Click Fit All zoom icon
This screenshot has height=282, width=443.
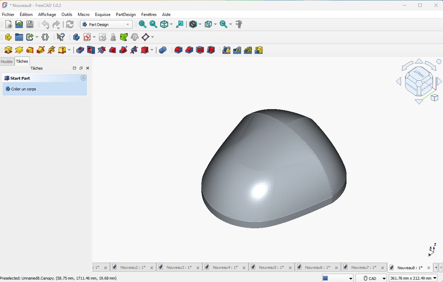(x=142, y=24)
